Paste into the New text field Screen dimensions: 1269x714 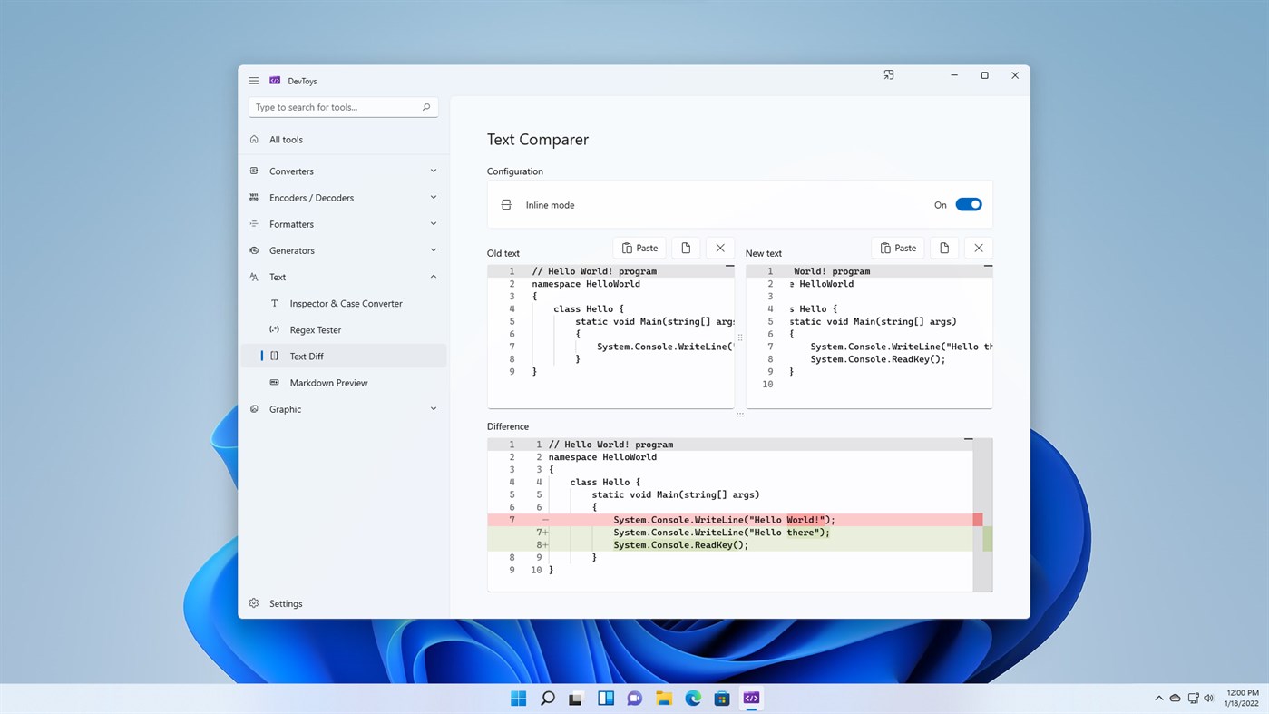pos(897,247)
